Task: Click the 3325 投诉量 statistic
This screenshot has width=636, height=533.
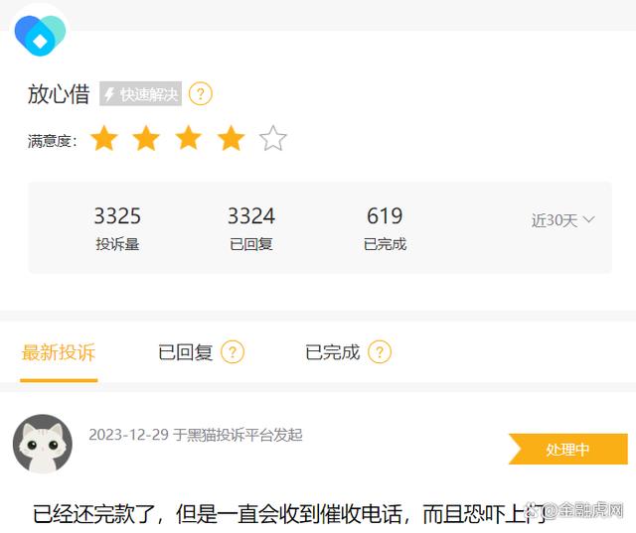Action: 117,228
